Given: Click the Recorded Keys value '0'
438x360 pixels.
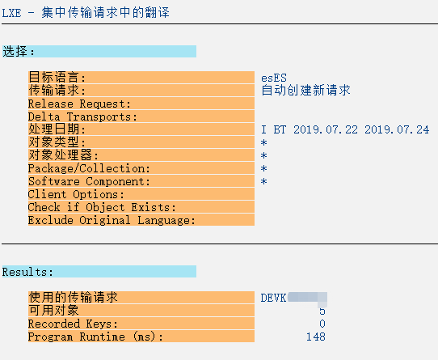Looking at the screenshot, I should coord(322,324).
